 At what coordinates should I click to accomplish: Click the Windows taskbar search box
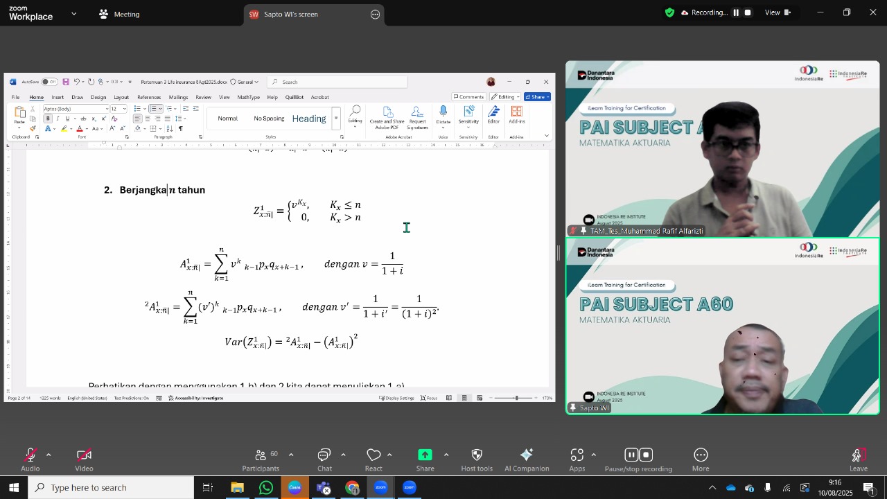[x=111, y=488]
